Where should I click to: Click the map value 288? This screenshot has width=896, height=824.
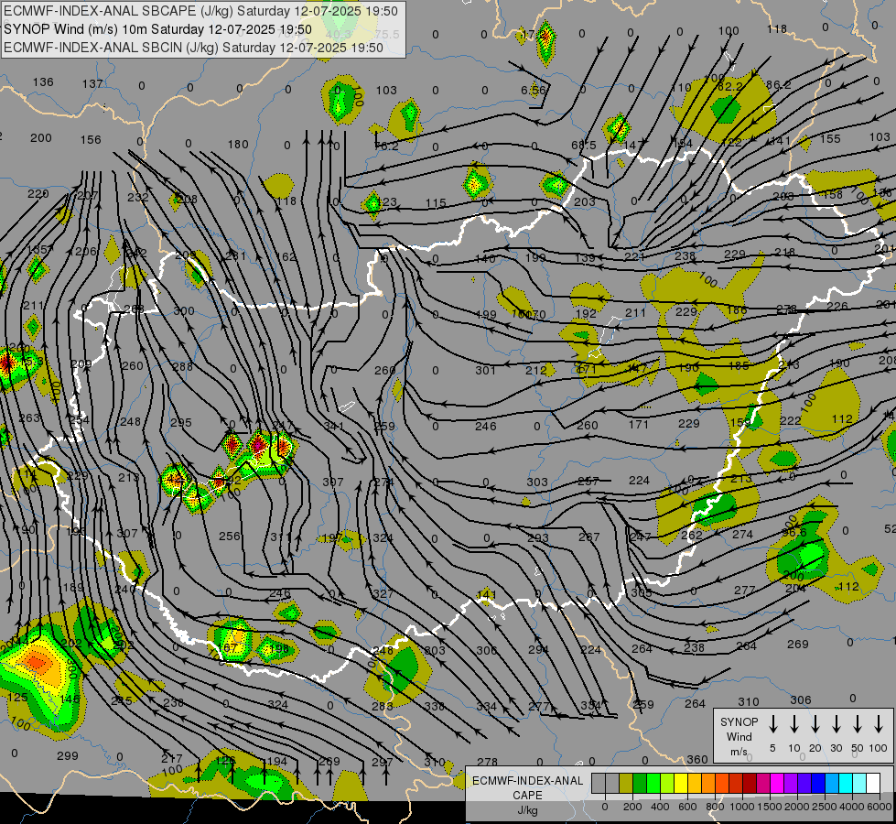[x=182, y=366]
